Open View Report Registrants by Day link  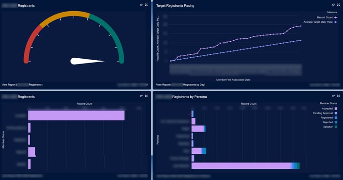click(180, 84)
